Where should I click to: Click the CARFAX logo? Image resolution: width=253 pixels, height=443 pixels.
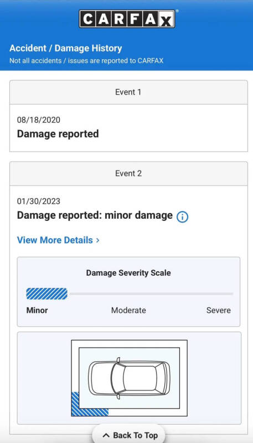point(127,19)
